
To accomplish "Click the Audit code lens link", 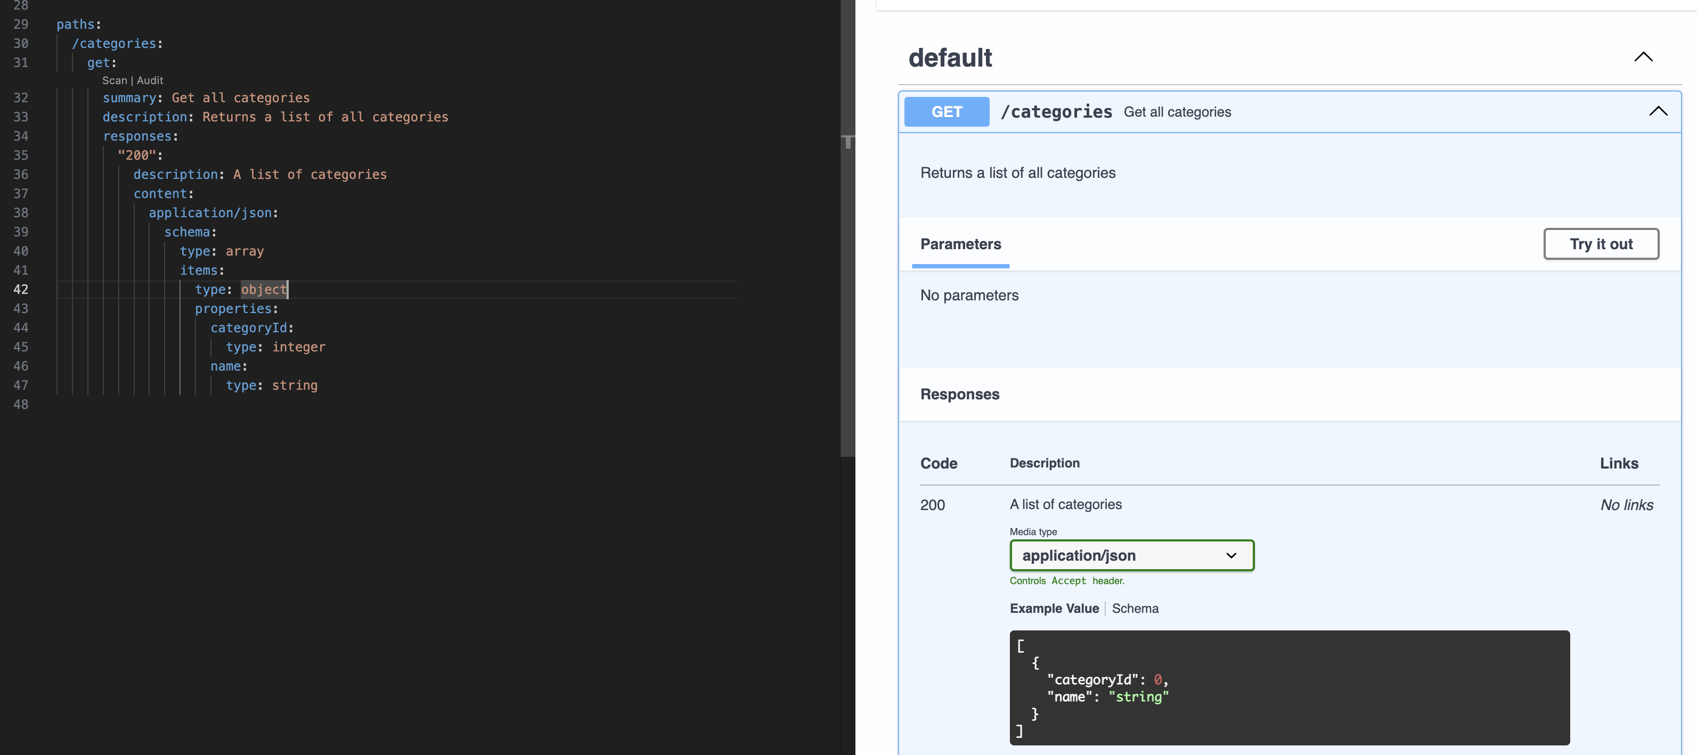I will (150, 80).
